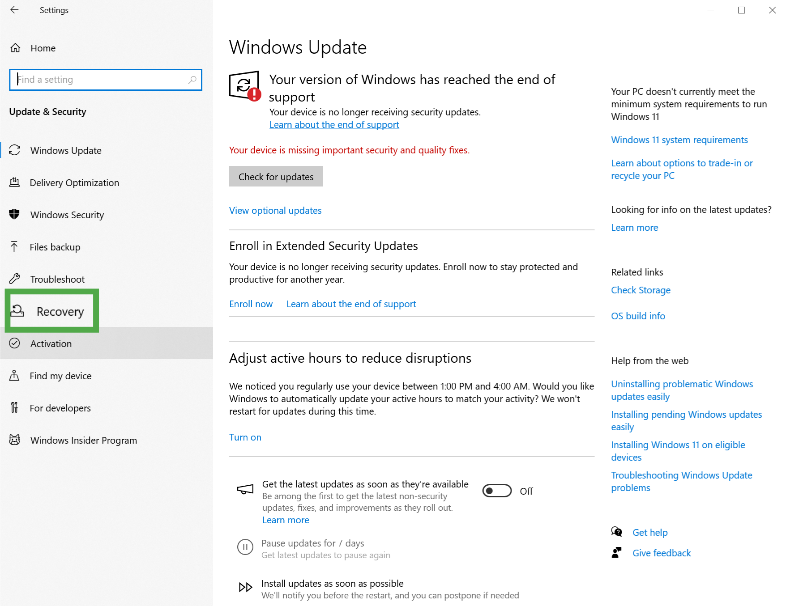The width and height of the screenshot is (786, 606).
Task: Click Turn on active hours link
Action: [x=245, y=437]
